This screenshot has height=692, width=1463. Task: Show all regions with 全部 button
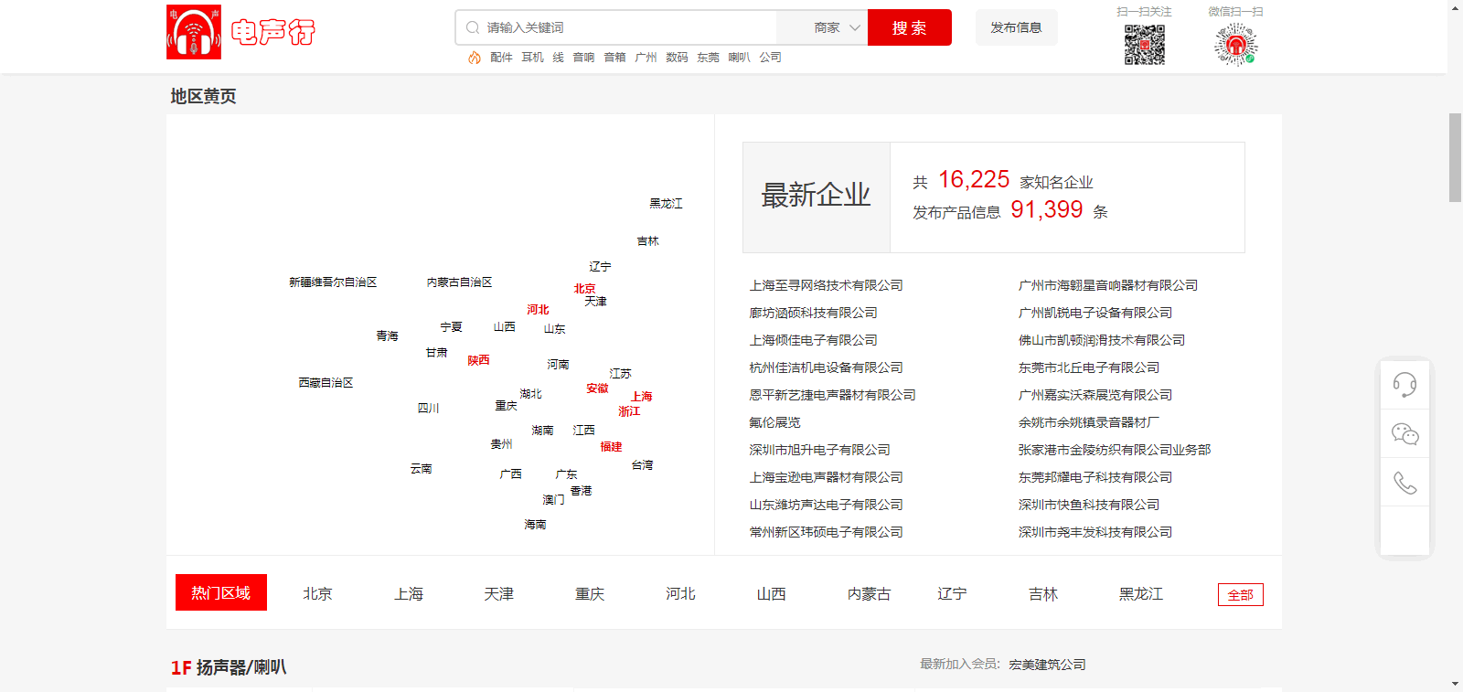[x=1240, y=595]
